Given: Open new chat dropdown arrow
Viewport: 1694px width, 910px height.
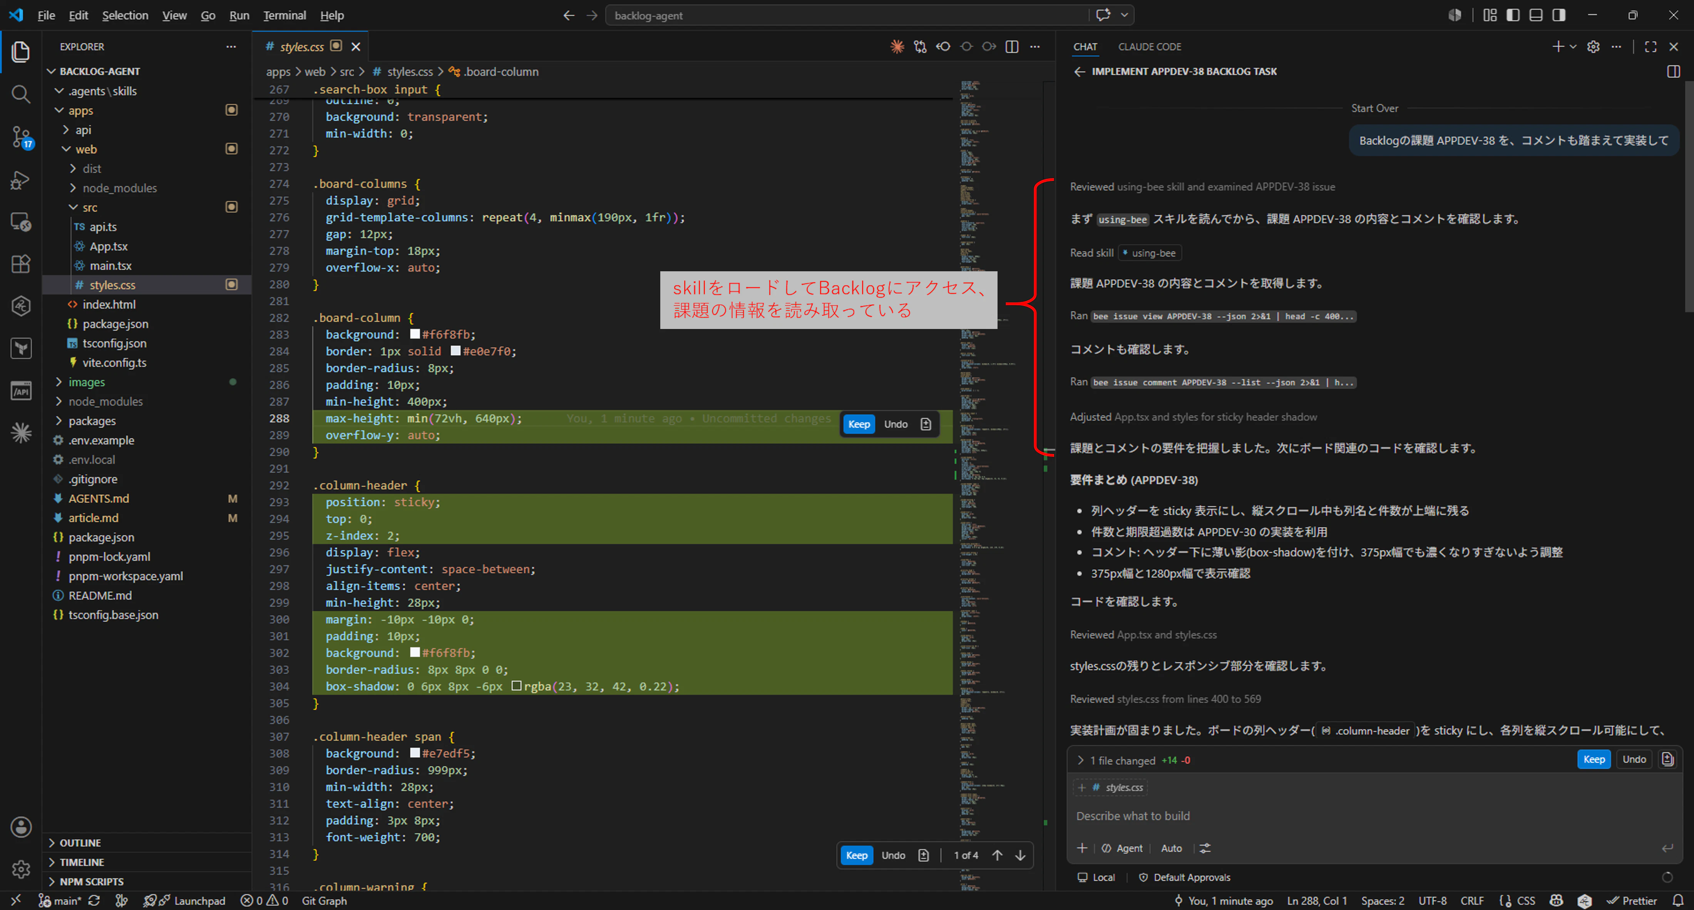Looking at the screenshot, I should [1573, 47].
